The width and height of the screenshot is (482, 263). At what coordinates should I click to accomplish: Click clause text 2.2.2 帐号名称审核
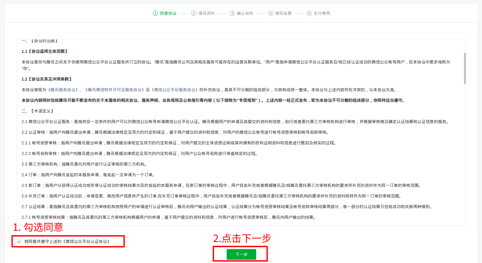pos(140,153)
